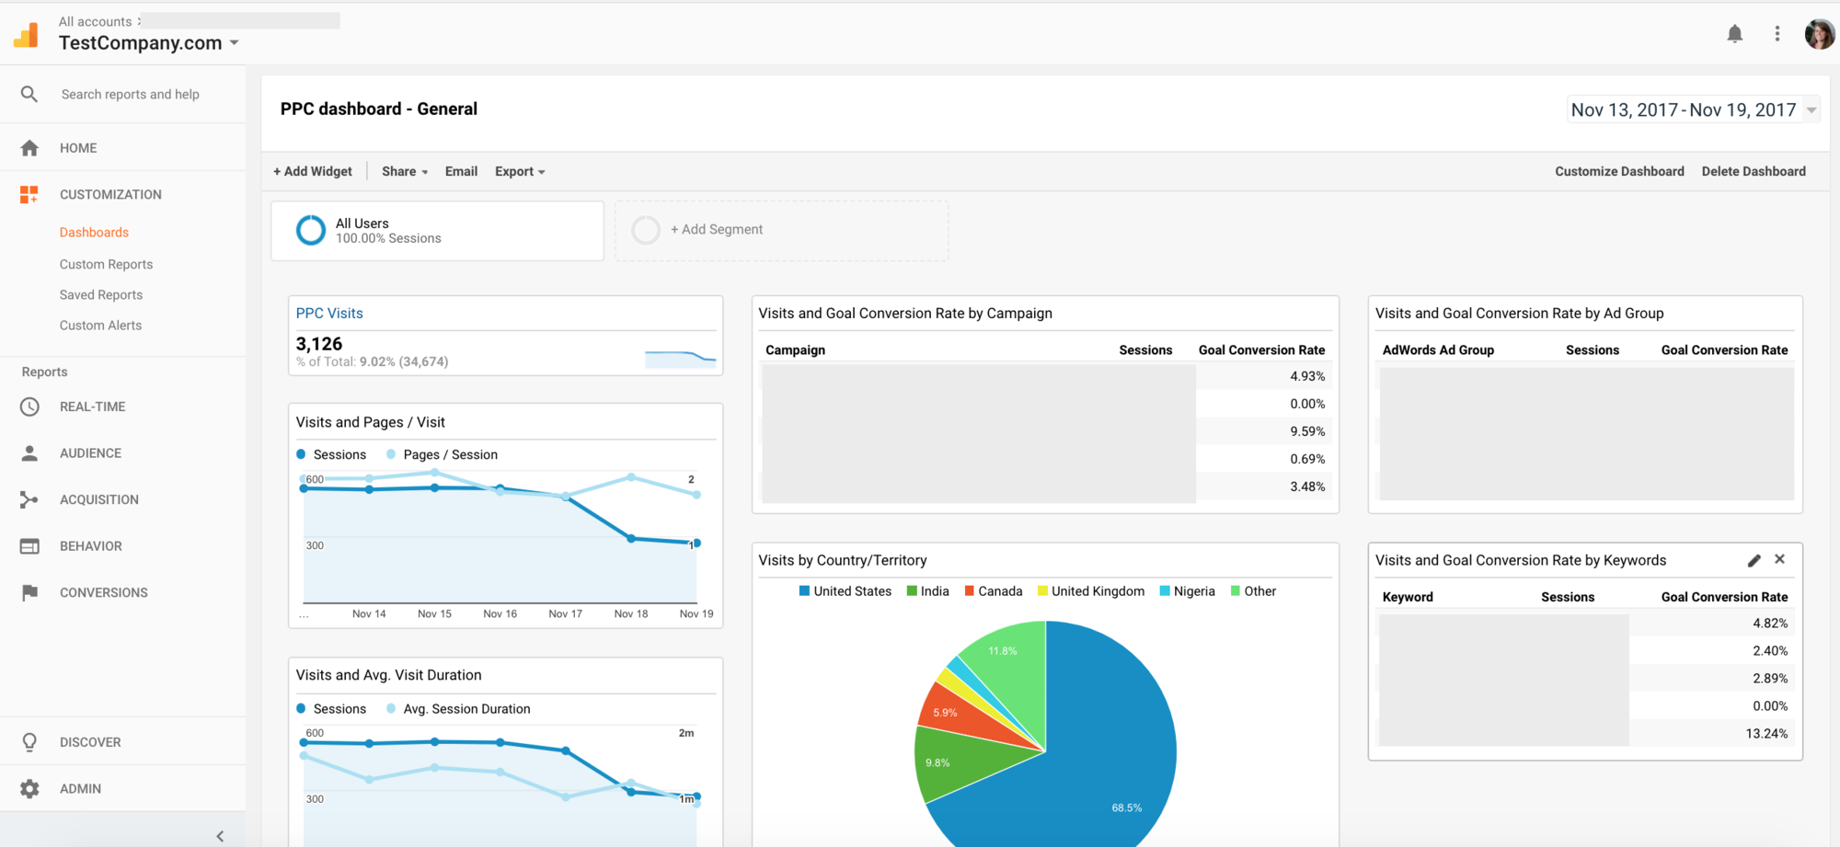Open the PPC Visits report link
Viewport: 1840px width, 847px height.
tap(328, 313)
